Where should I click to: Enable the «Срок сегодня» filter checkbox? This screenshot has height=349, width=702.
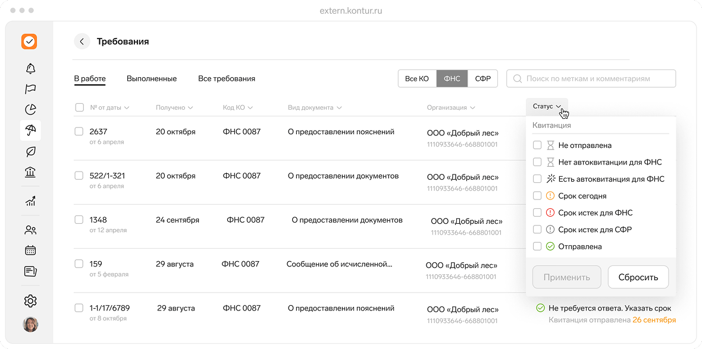coord(537,196)
